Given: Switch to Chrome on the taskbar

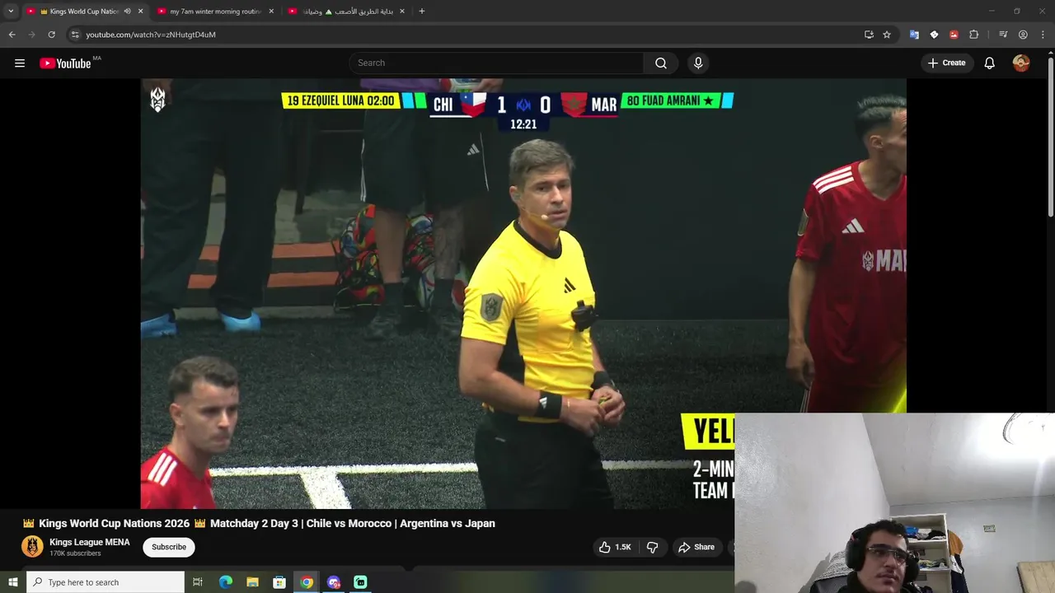Looking at the screenshot, I should [307, 582].
